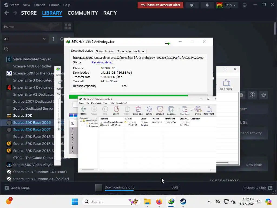Select Silica Dedicated Server in library
This screenshot has height=208, width=277.
pyautogui.click(x=32, y=59)
